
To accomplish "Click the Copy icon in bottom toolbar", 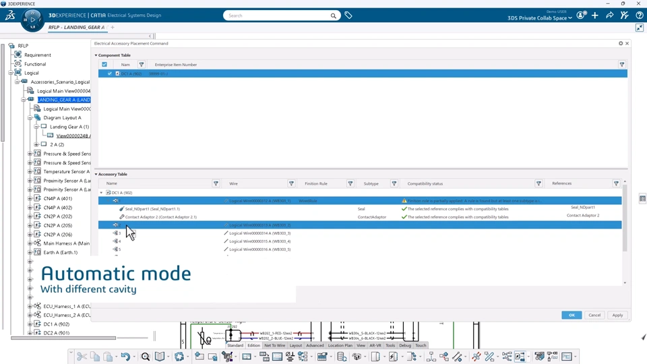I will (94, 356).
